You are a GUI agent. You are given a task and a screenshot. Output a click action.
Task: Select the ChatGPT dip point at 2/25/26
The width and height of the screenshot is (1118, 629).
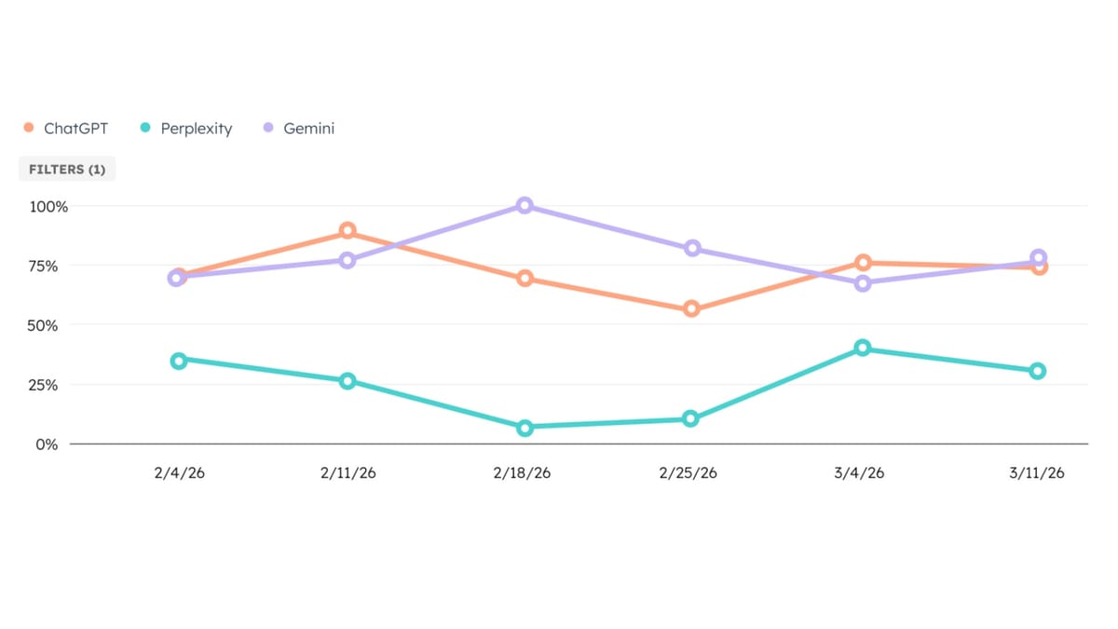pos(689,308)
